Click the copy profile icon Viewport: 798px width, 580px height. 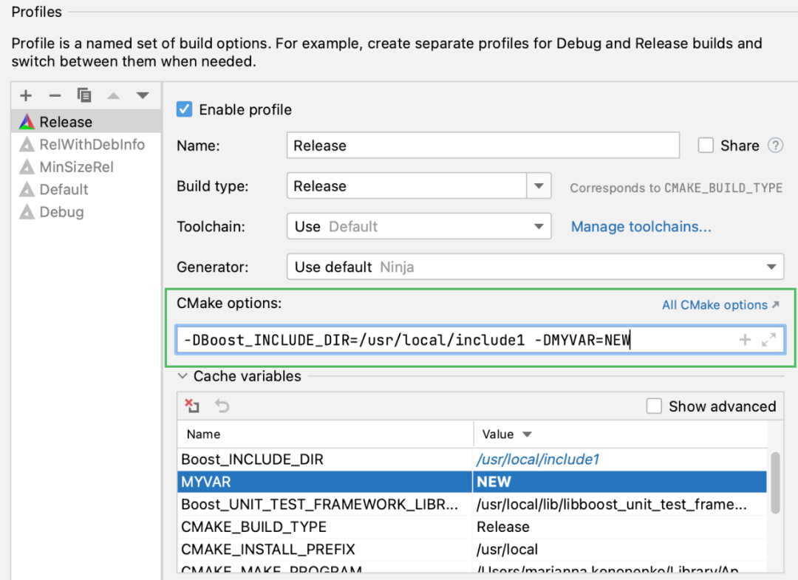pyautogui.click(x=84, y=95)
